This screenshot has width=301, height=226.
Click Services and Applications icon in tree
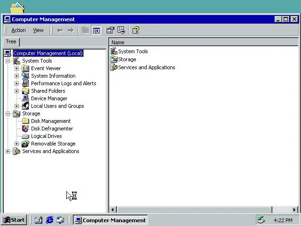16,151
